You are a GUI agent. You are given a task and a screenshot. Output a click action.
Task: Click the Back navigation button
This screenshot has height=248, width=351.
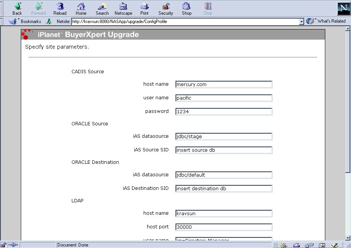[17, 9]
